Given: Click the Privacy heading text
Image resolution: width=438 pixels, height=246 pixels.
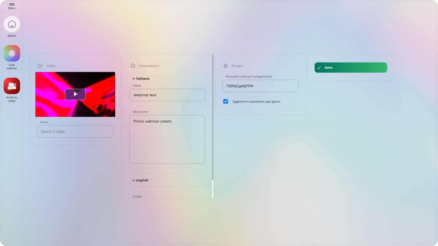Looking at the screenshot, I should (237, 66).
